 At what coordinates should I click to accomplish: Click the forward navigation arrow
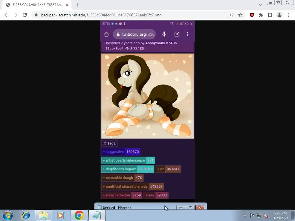(x=16, y=15)
